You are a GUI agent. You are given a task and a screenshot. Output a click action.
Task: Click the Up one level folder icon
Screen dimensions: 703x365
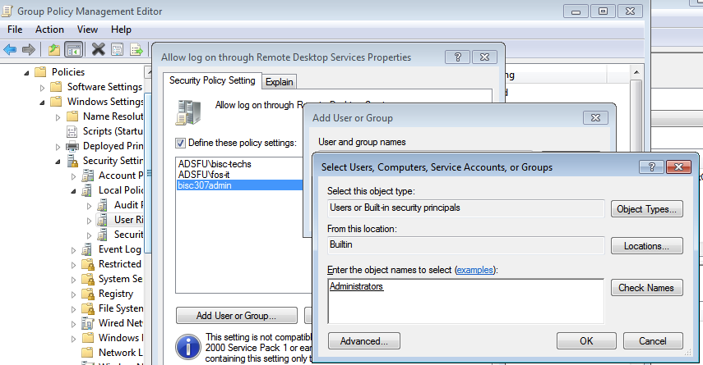(54, 49)
